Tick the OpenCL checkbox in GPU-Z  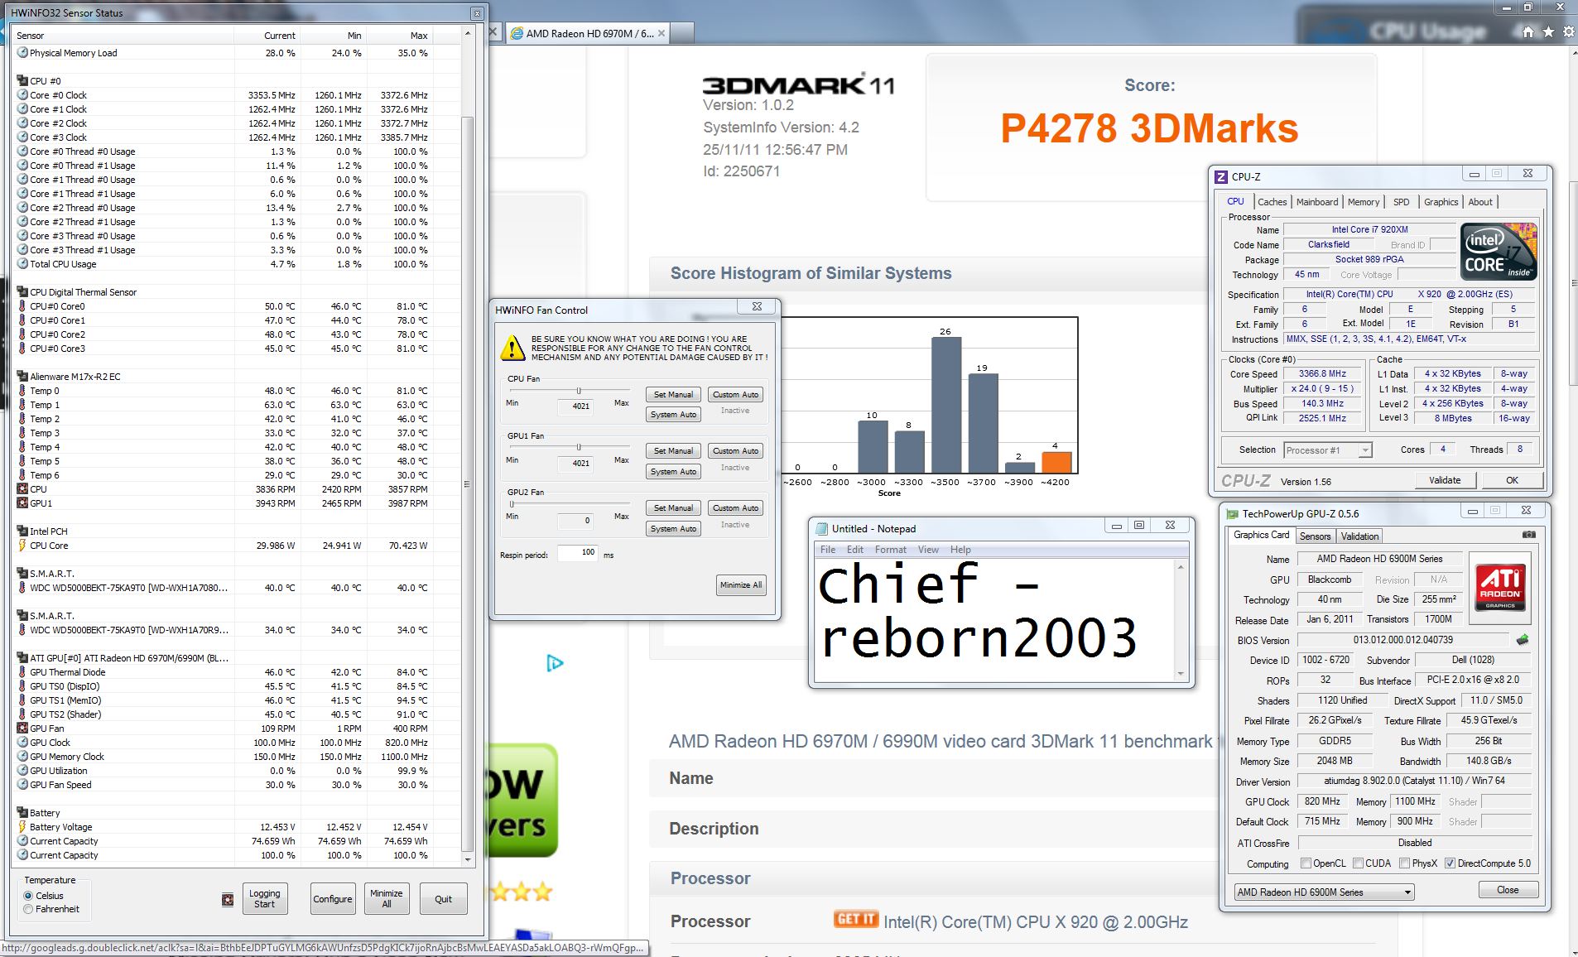pyautogui.click(x=1306, y=863)
